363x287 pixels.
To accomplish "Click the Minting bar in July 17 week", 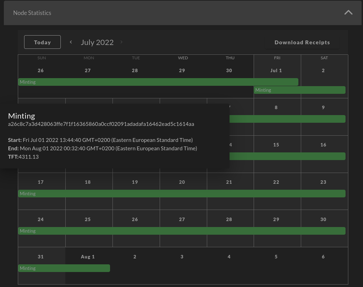I will [182, 194].
